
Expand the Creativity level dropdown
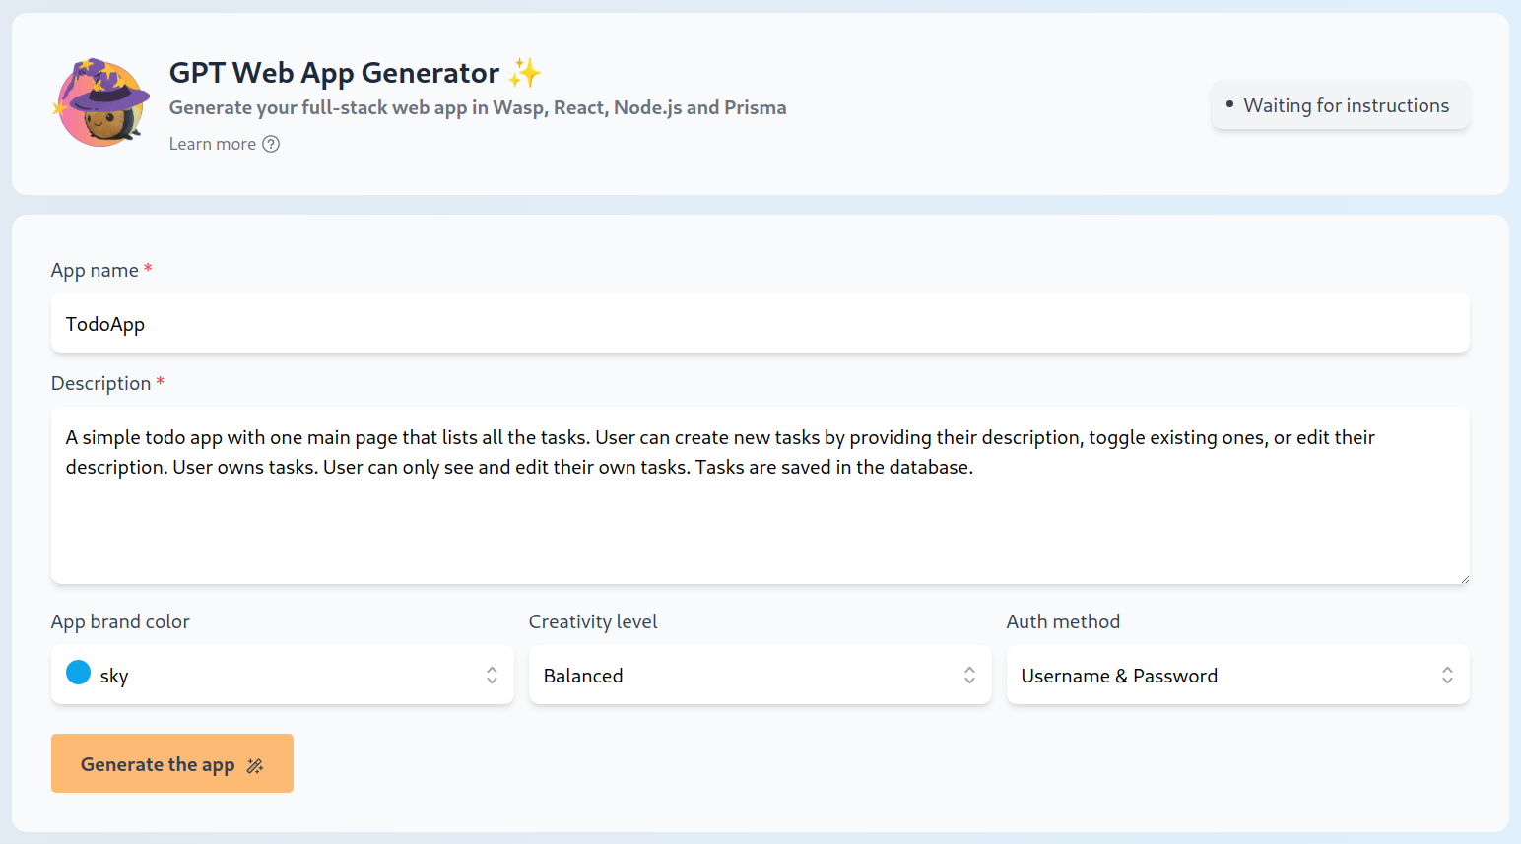(x=760, y=676)
